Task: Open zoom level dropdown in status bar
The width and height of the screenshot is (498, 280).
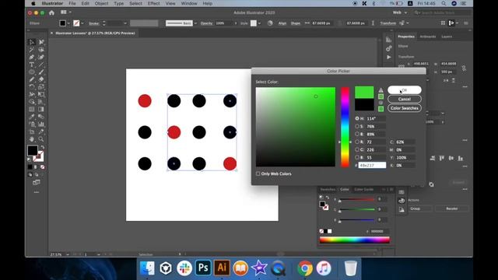Action: click(x=68, y=254)
